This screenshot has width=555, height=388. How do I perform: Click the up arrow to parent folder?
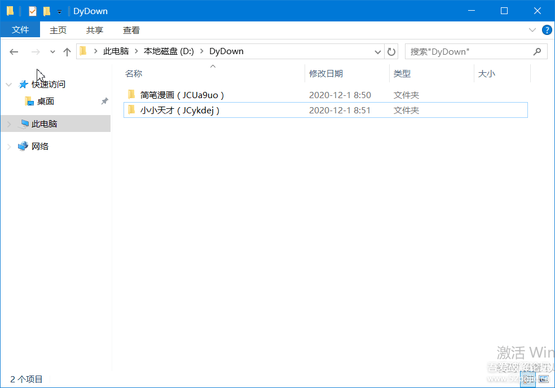(x=67, y=52)
